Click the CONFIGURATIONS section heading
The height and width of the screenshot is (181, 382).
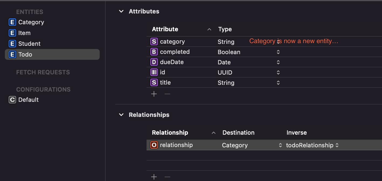[x=43, y=89]
